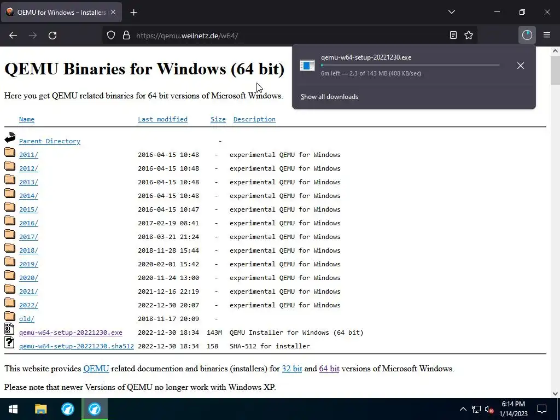This screenshot has width=560, height=420.
Task: Click the scrollbar down arrow
Action: pos(555,394)
